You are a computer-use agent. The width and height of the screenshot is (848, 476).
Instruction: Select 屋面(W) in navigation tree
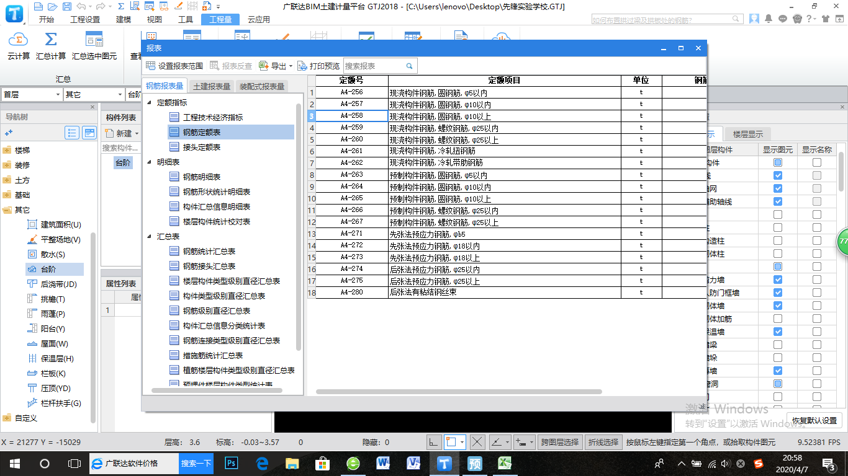coord(48,343)
